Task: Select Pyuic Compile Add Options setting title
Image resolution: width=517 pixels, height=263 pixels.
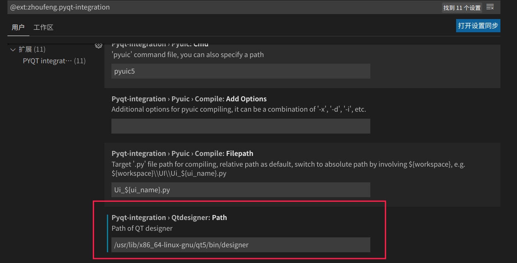Action: (x=189, y=99)
